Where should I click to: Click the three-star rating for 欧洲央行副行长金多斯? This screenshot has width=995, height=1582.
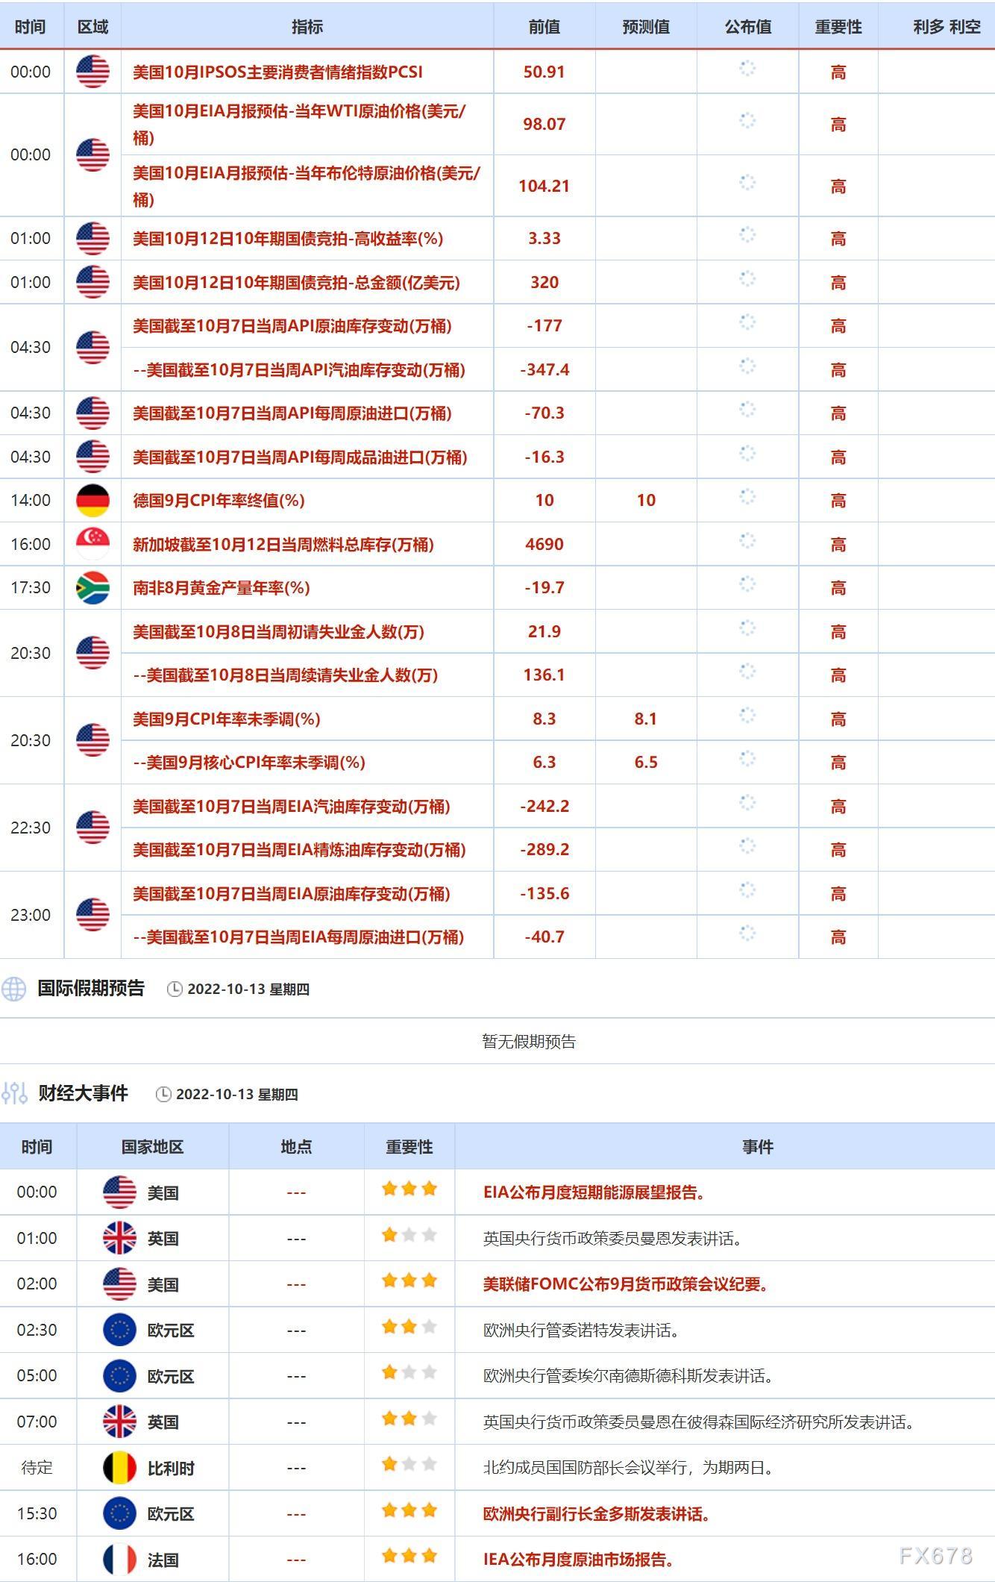click(x=409, y=1512)
